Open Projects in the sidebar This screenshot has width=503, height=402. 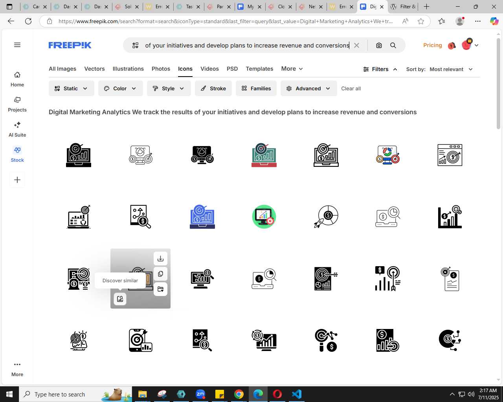(17, 104)
